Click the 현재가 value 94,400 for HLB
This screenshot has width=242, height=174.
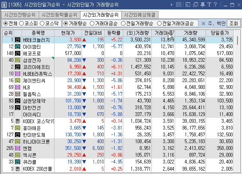point(74,87)
